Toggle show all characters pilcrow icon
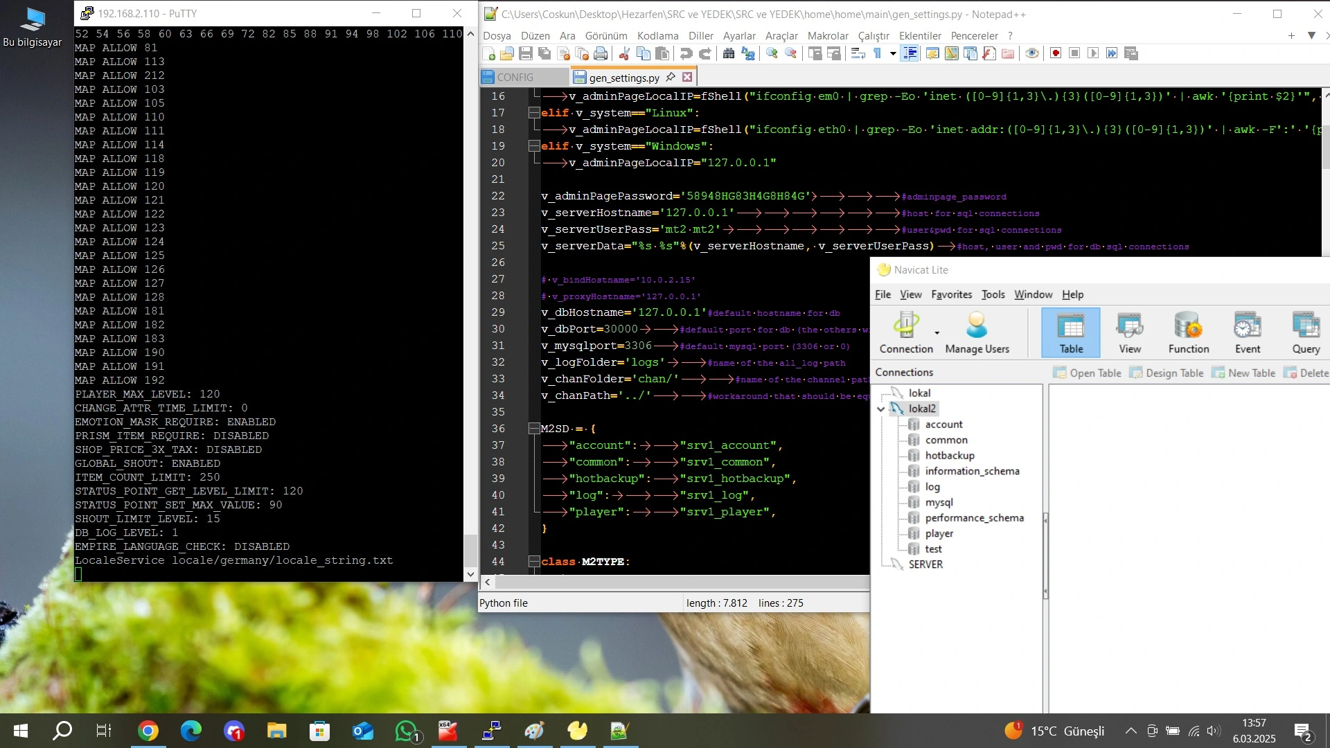The image size is (1330, 748). point(877,54)
